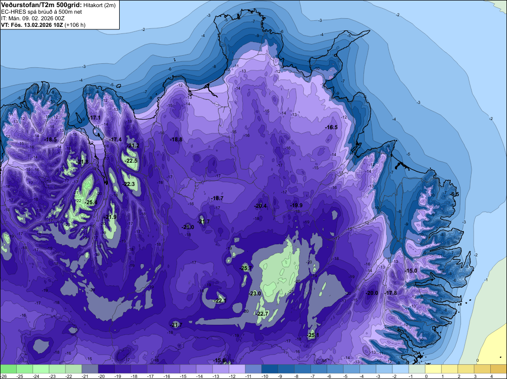The image size is (507, 379).
Task: Click the '-17.8' temperature value
Action: [x=390, y=293]
